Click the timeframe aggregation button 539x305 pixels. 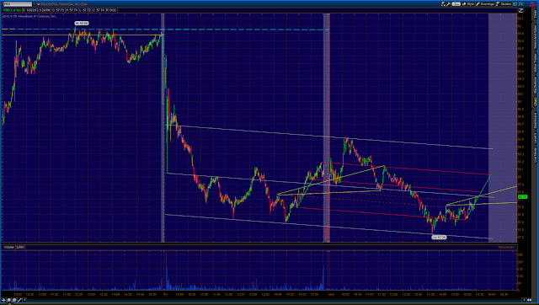[456, 4]
